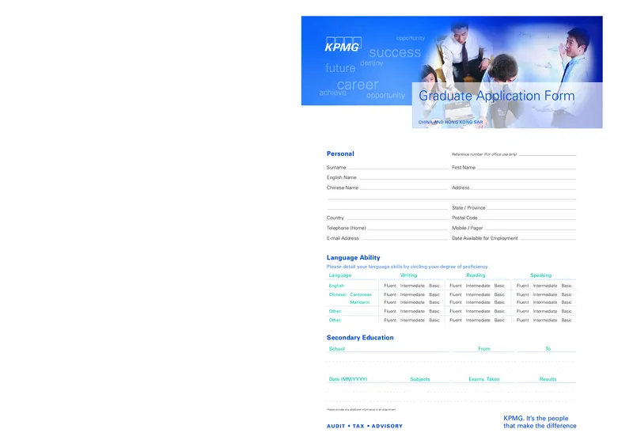Click the Postal Code field
Image resolution: width=633 pixels, height=448 pixels.
528,218
